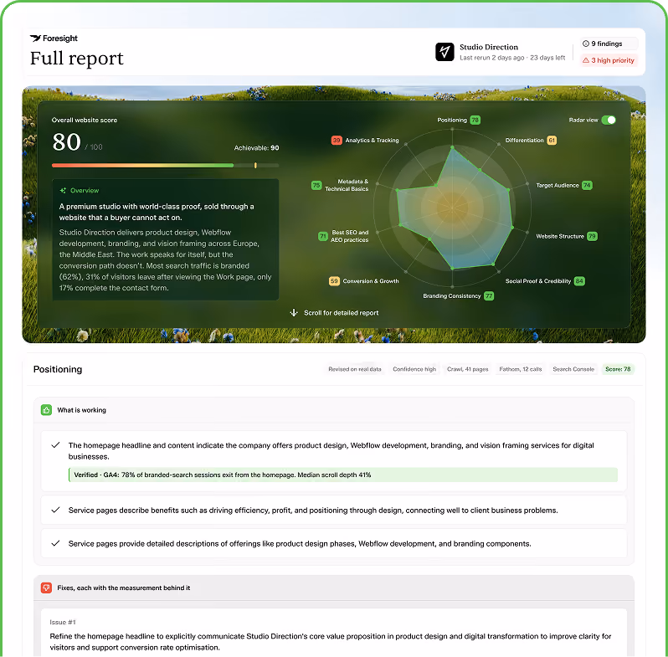Click the Metadata & Technical Basics label

tap(347, 185)
